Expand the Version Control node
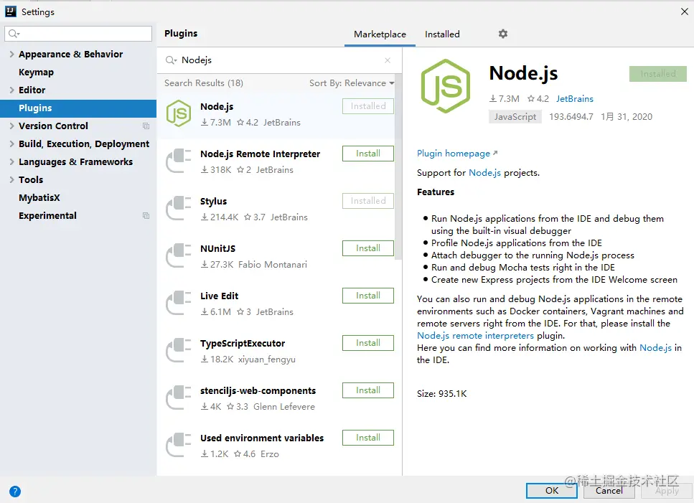 pyautogui.click(x=12, y=126)
